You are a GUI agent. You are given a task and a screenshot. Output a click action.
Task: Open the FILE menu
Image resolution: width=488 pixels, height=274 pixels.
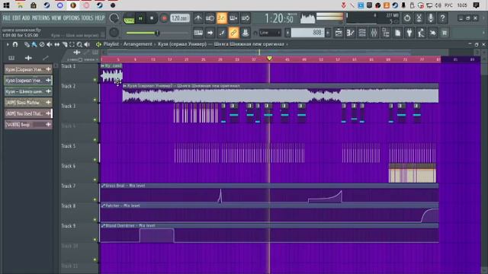click(x=7, y=18)
